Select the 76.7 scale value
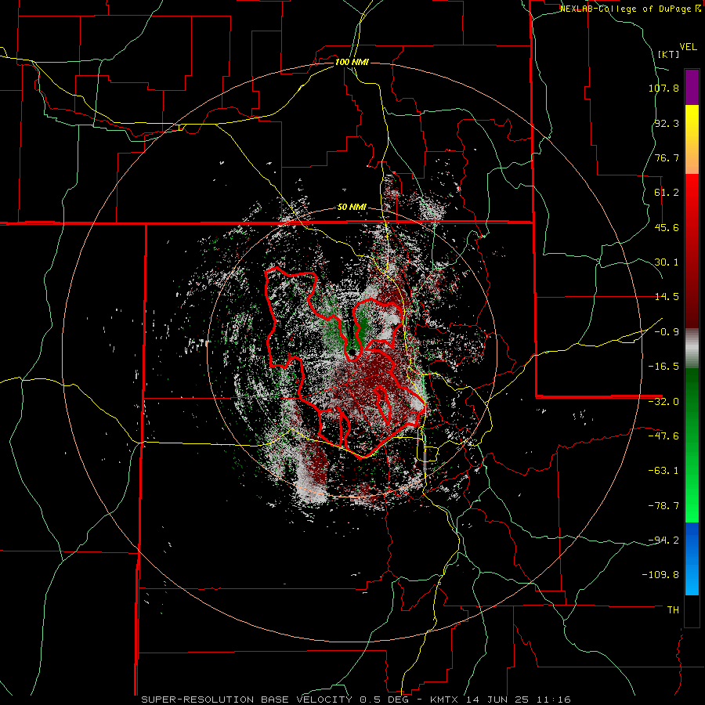 coord(667,157)
